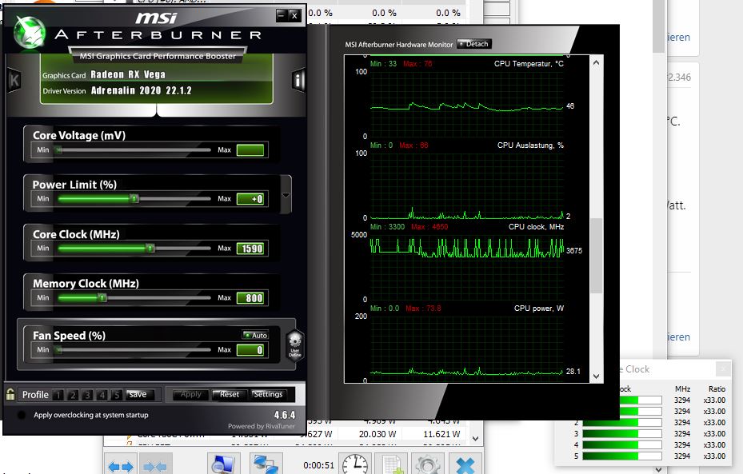The width and height of the screenshot is (743, 474).
Task: Open Afterburner Settings
Action: pyautogui.click(x=267, y=394)
